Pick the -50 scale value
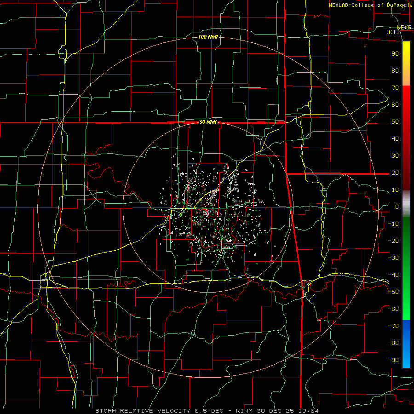The height and width of the screenshot is (414, 414). pos(393,292)
